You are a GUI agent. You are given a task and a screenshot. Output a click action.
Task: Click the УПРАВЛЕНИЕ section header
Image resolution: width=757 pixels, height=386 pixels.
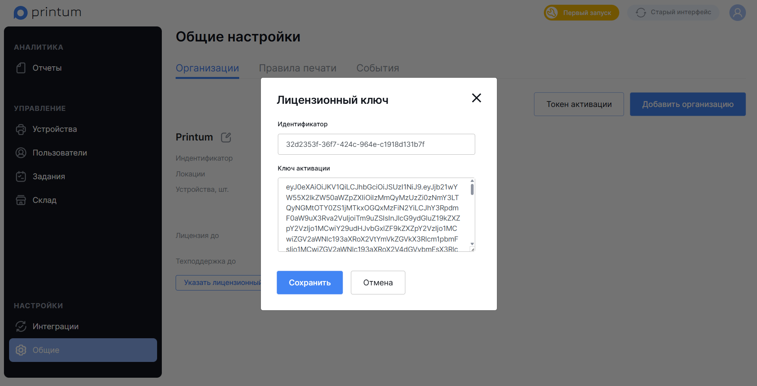[40, 109]
